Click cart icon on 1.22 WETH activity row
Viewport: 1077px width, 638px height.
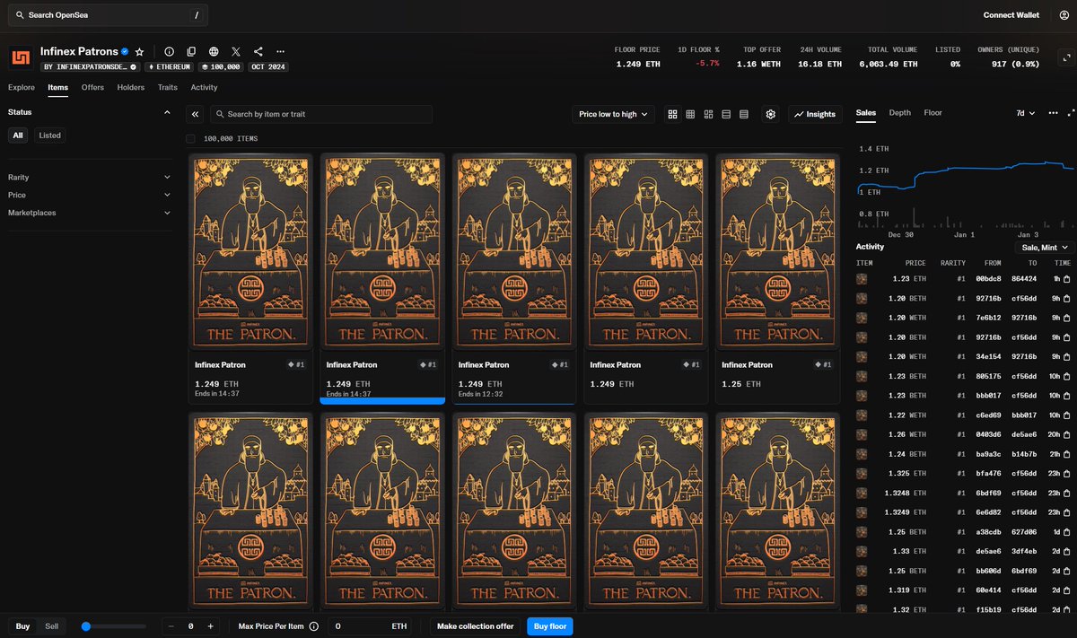click(x=1066, y=415)
